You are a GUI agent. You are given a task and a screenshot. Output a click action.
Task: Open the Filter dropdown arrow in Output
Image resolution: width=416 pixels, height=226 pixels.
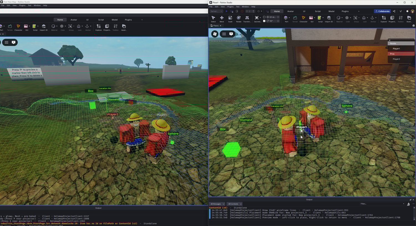pyautogui.click(x=404, y=204)
